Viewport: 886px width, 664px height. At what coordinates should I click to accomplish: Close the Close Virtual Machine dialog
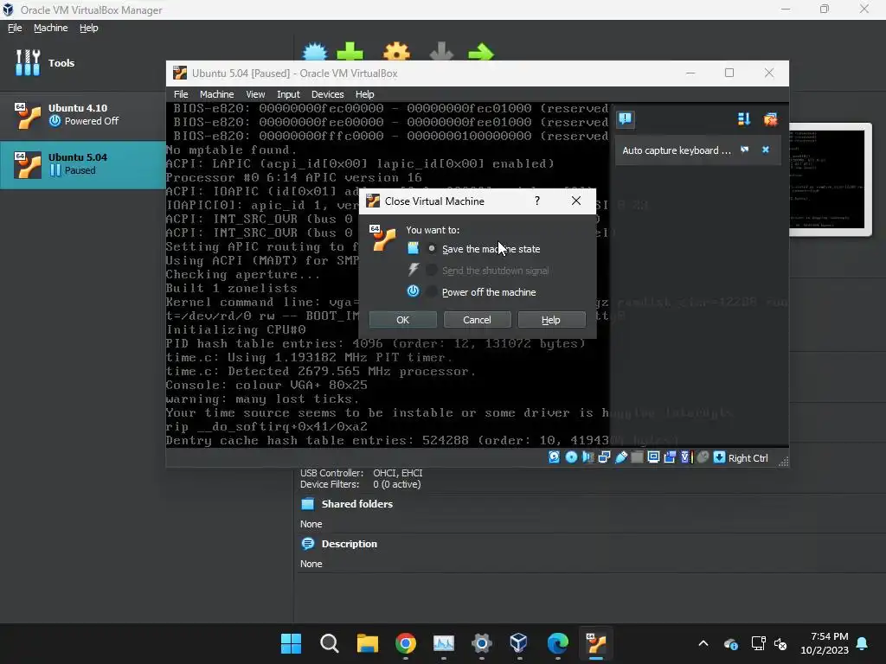575,201
